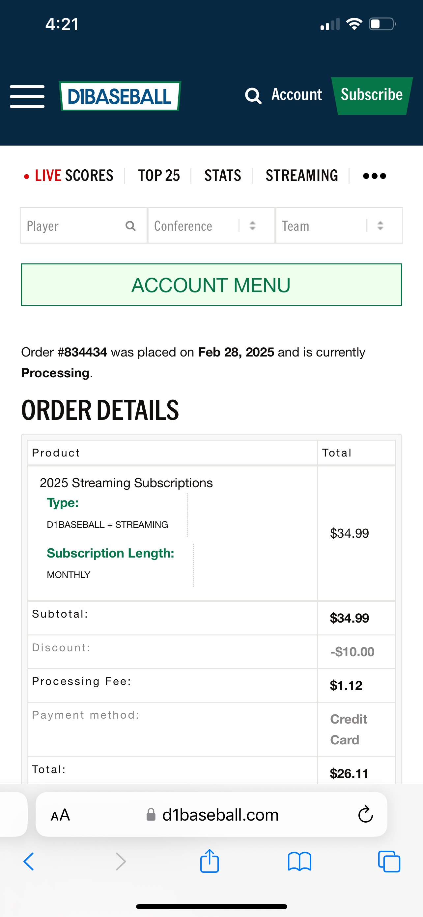Open Safari share sheet icon
This screenshot has height=917, width=423.
click(x=210, y=861)
